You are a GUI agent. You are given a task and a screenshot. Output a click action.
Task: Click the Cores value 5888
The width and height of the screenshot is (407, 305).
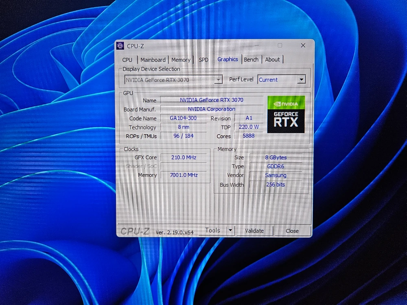click(249, 136)
